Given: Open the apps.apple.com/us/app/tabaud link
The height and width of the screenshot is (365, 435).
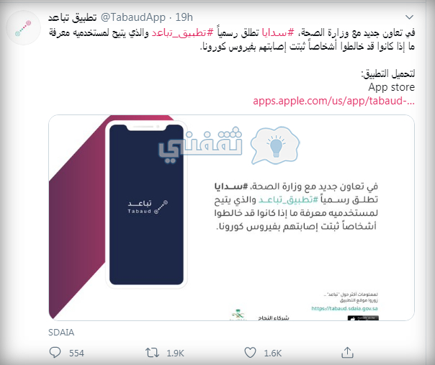Looking at the screenshot, I should (x=333, y=101).
